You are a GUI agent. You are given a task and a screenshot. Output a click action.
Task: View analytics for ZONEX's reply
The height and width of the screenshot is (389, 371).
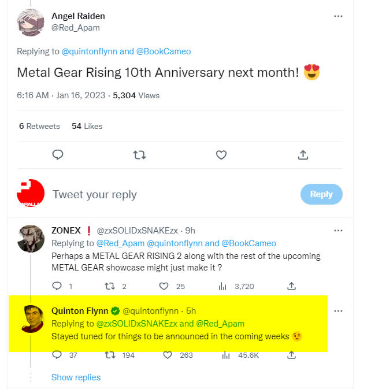tap(222, 286)
